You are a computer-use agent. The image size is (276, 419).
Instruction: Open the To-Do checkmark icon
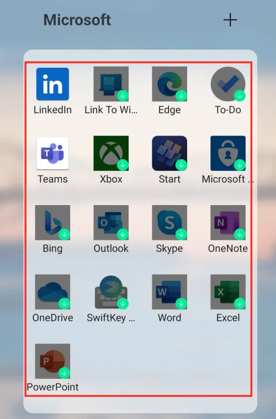(x=228, y=84)
